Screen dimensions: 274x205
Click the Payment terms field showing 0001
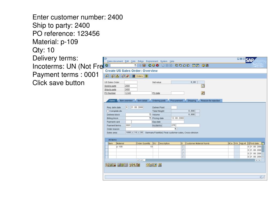[x=128, y=125]
